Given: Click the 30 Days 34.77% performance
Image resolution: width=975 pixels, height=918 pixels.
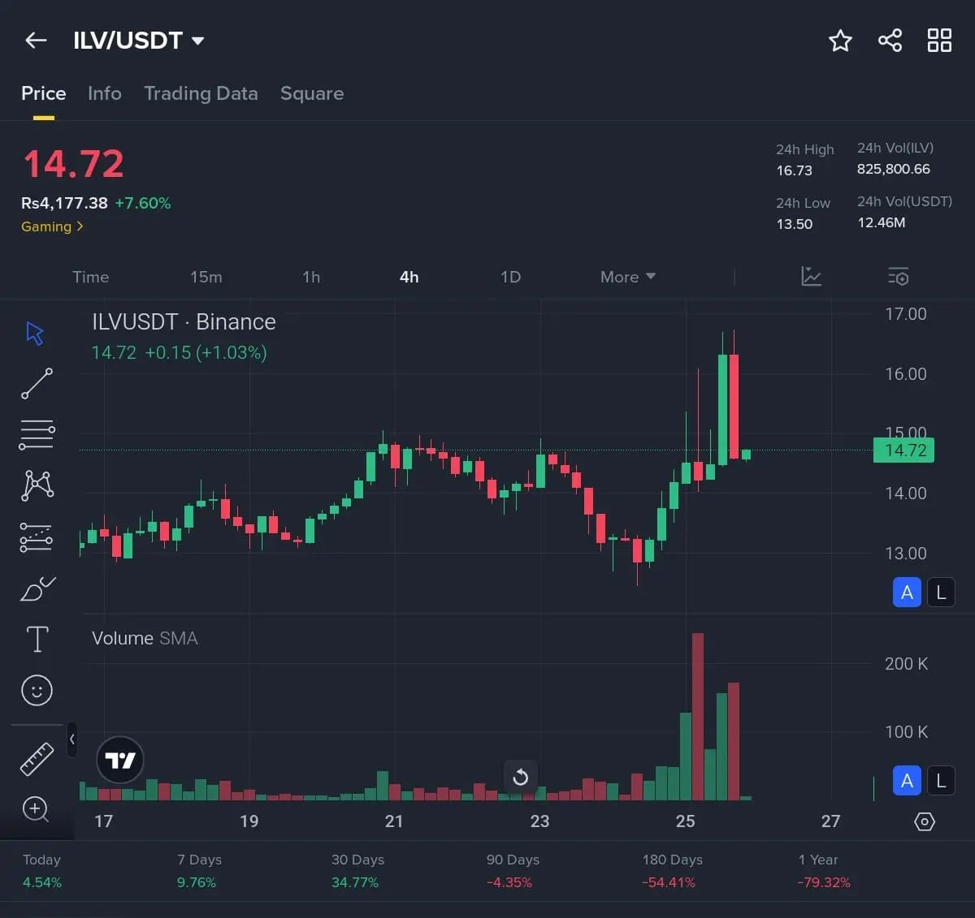Looking at the screenshot, I should 357,871.
